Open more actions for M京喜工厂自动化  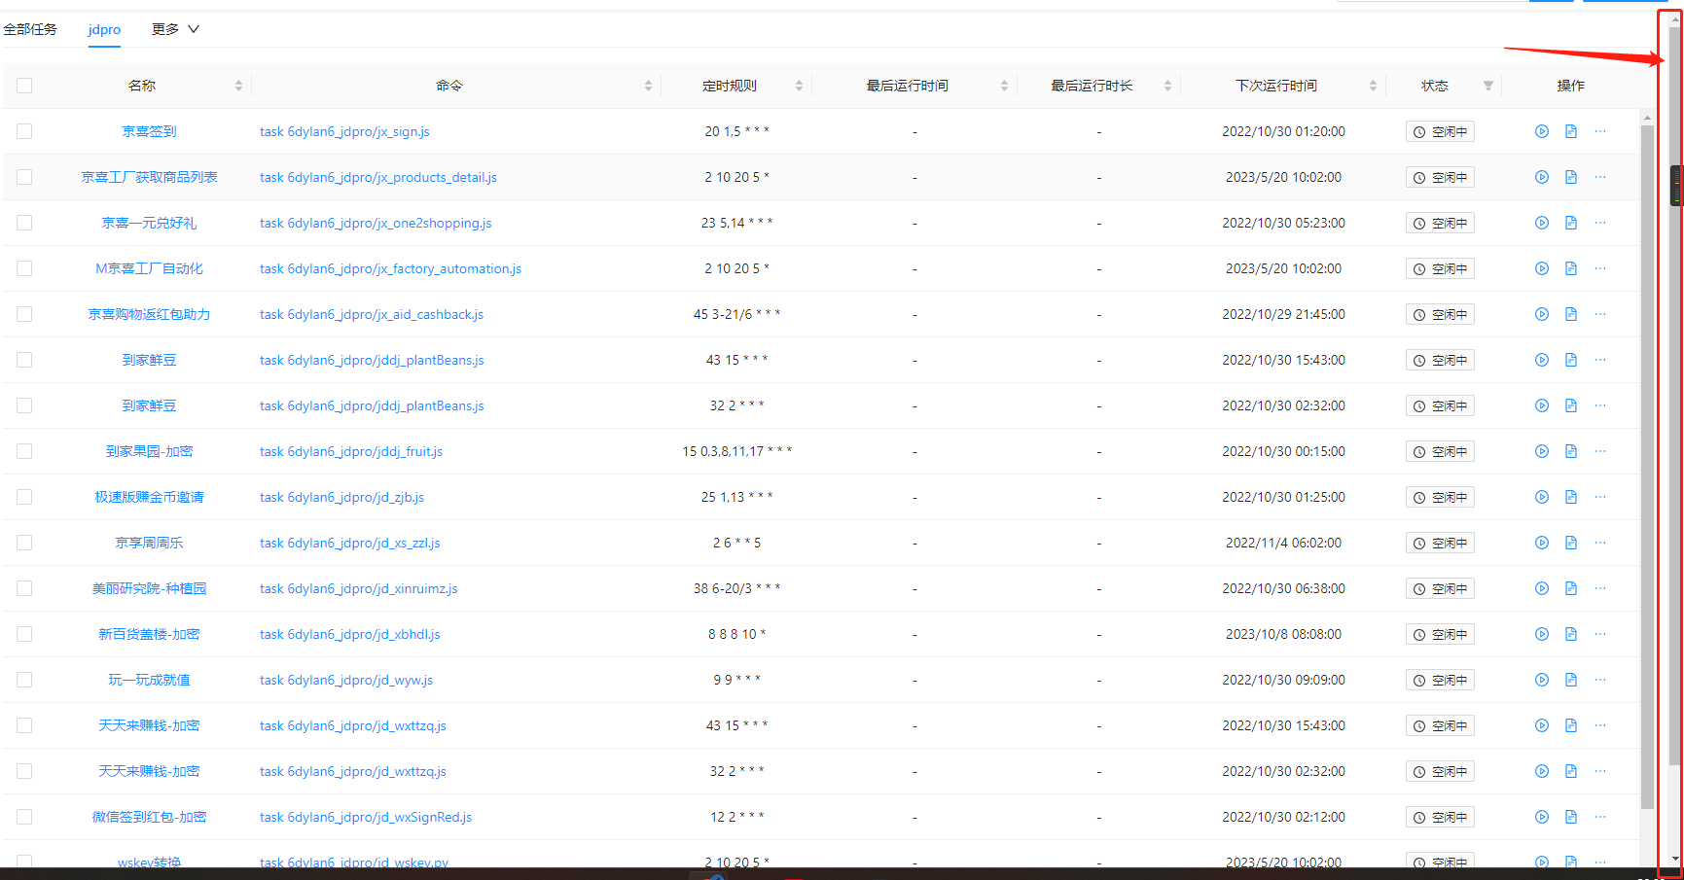(1600, 268)
